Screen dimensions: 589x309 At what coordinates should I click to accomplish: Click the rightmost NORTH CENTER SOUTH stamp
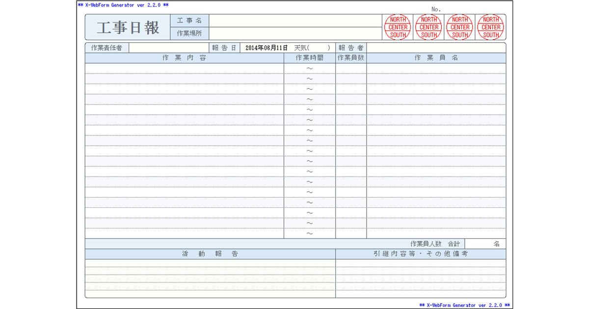(x=491, y=27)
